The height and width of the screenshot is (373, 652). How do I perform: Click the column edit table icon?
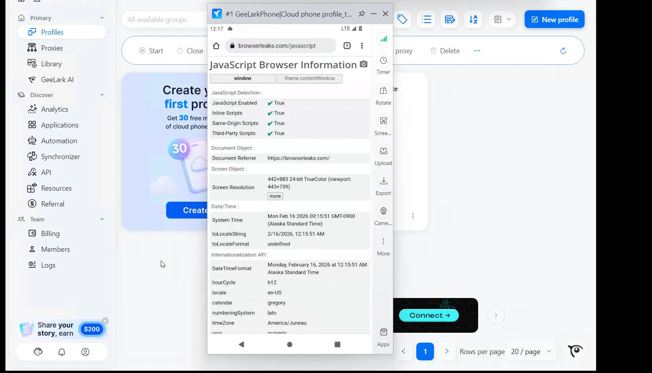(450, 19)
